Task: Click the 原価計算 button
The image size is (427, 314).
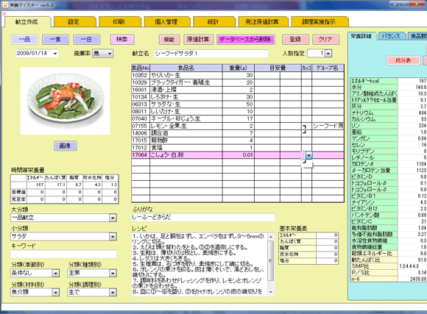Action: click(x=198, y=40)
